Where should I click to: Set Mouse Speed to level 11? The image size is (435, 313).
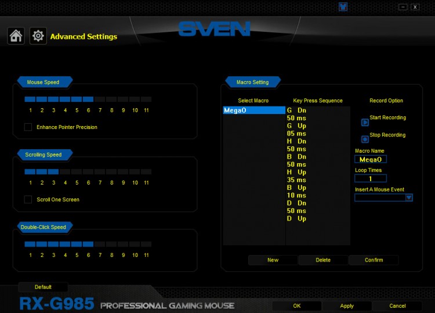pos(146,99)
